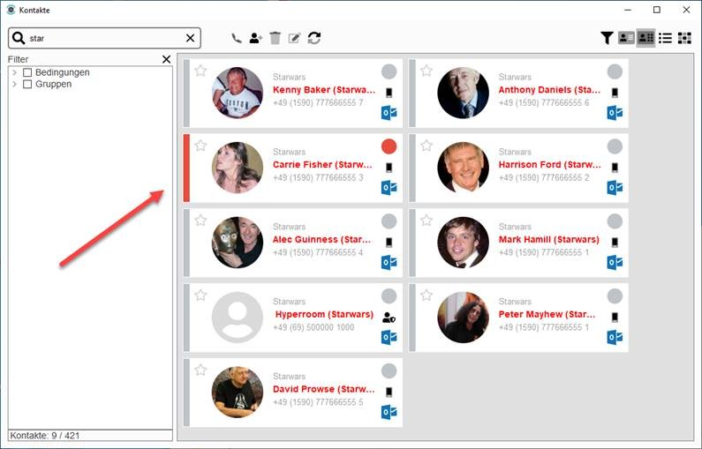Click Carrie Fisher's red presence indicator
702x449 pixels.
[389, 146]
